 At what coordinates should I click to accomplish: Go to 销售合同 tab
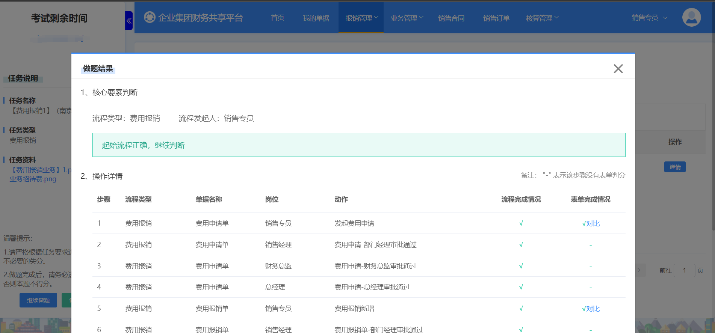[451, 18]
